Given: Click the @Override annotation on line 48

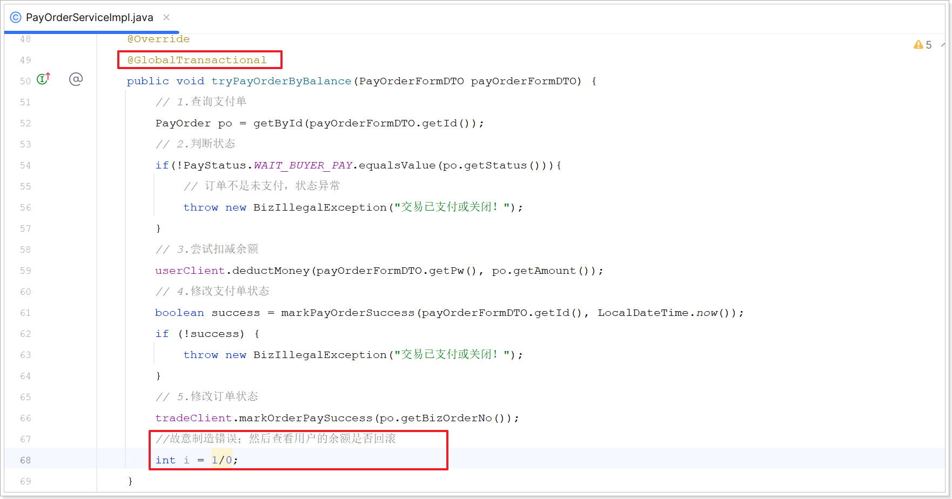Looking at the screenshot, I should 158,39.
